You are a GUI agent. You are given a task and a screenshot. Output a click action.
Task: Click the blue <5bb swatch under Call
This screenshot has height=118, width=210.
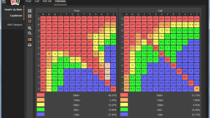[x=124, y=114]
